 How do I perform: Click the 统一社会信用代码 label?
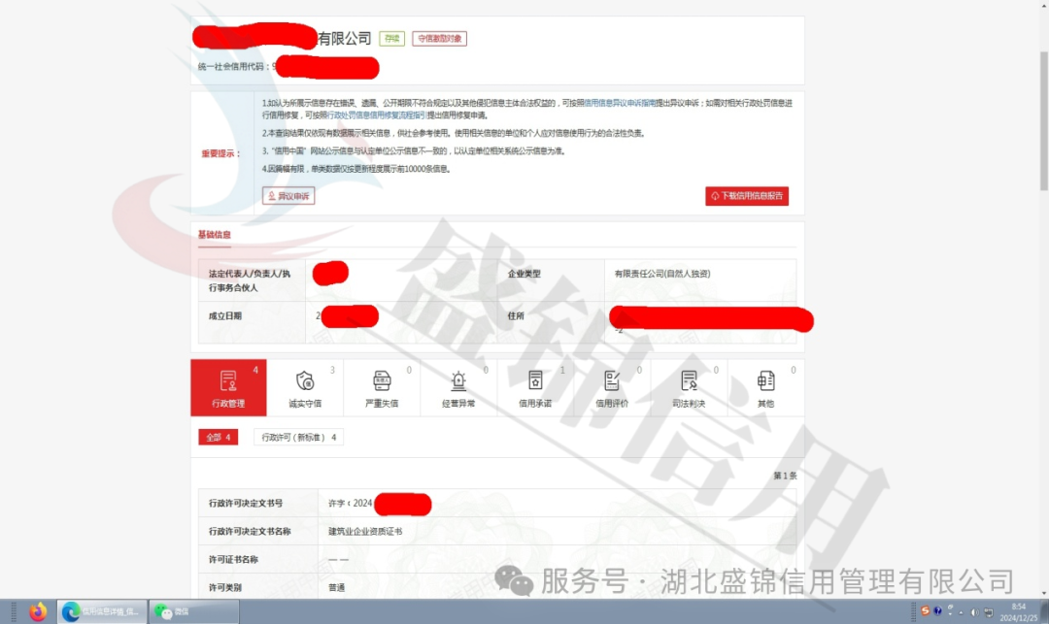(x=234, y=66)
